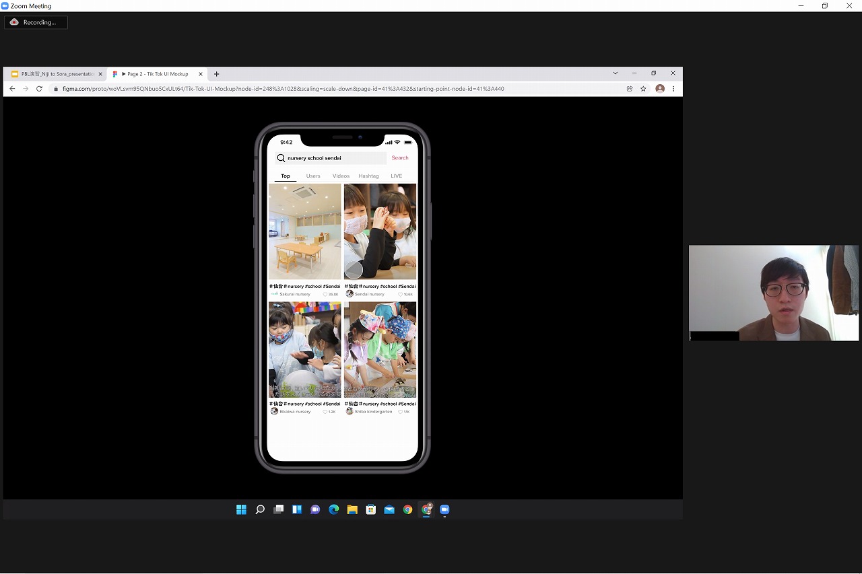Click the Chrome back arrow
This screenshot has height=574, width=862.
(x=12, y=89)
